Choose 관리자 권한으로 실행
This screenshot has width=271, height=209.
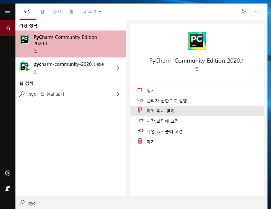[197, 100]
